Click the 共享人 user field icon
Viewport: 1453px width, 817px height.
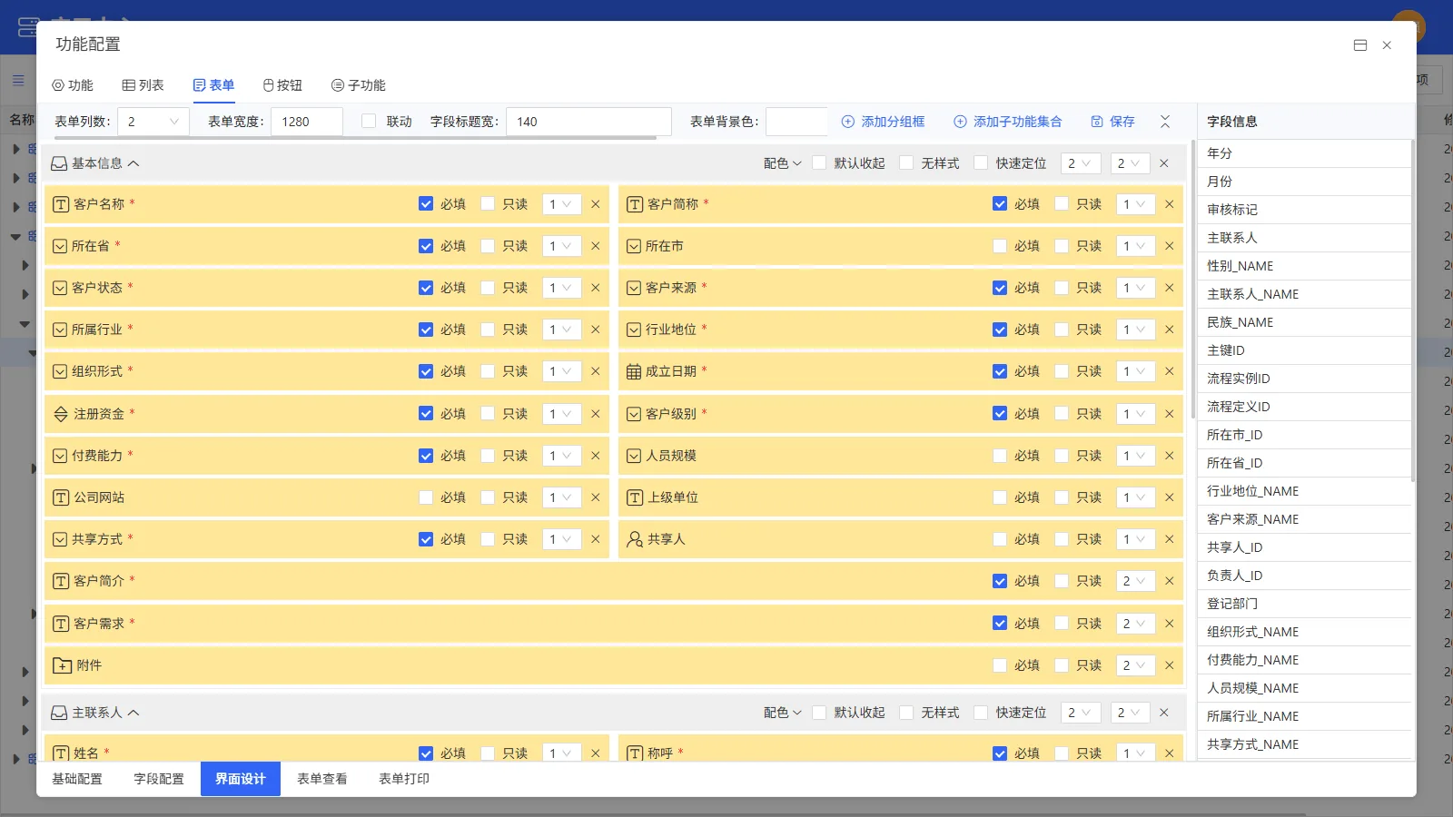pos(635,539)
